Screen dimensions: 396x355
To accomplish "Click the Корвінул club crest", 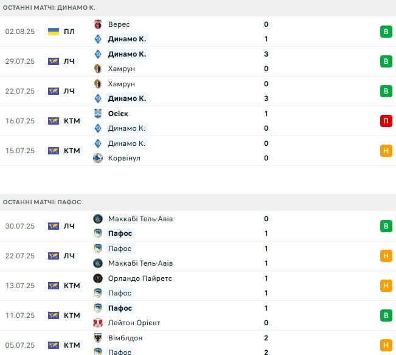I will coord(98,158).
